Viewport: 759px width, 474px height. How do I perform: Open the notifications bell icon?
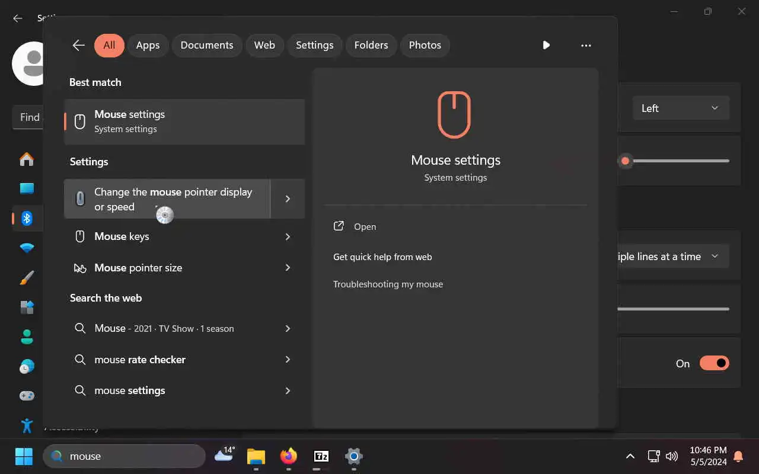738,456
